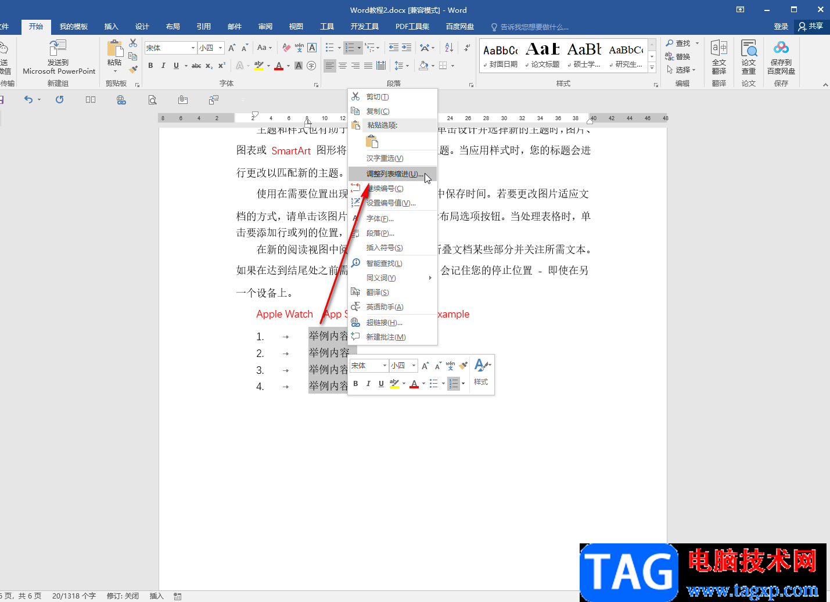Click Find button in editing group

point(678,44)
